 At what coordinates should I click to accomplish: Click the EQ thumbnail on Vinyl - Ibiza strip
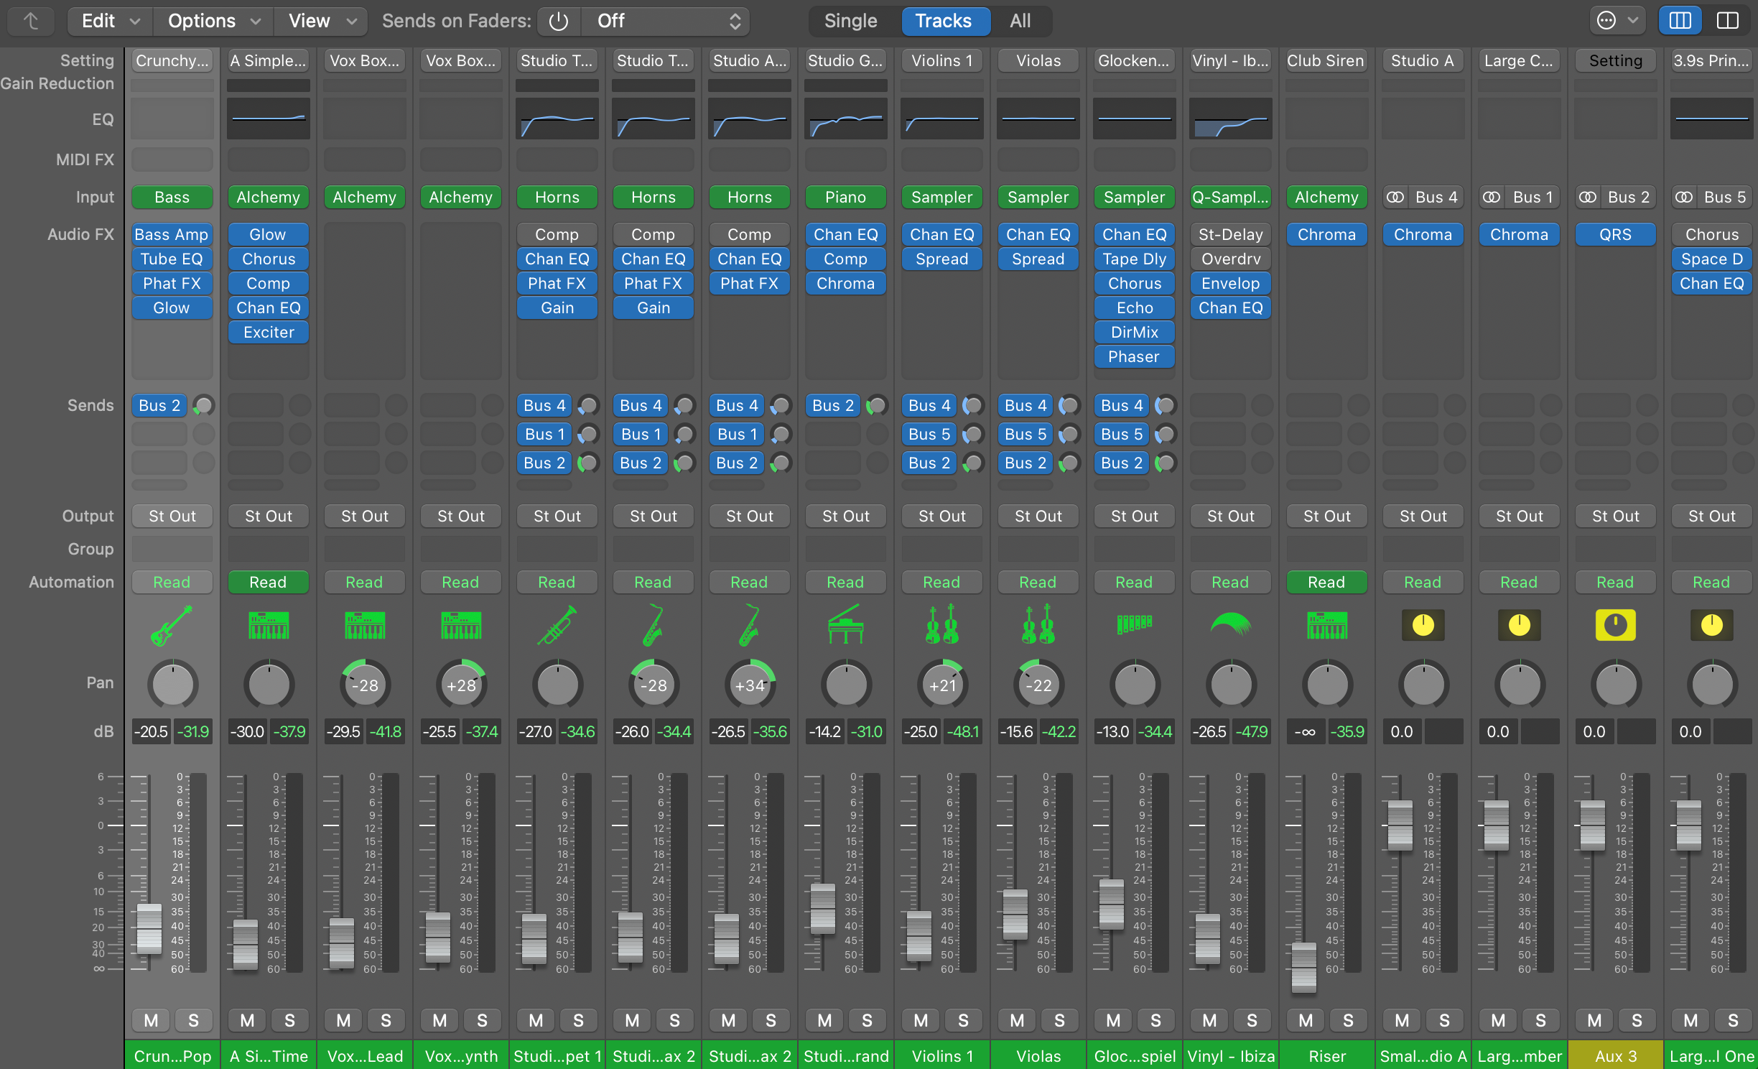coord(1230,119)
